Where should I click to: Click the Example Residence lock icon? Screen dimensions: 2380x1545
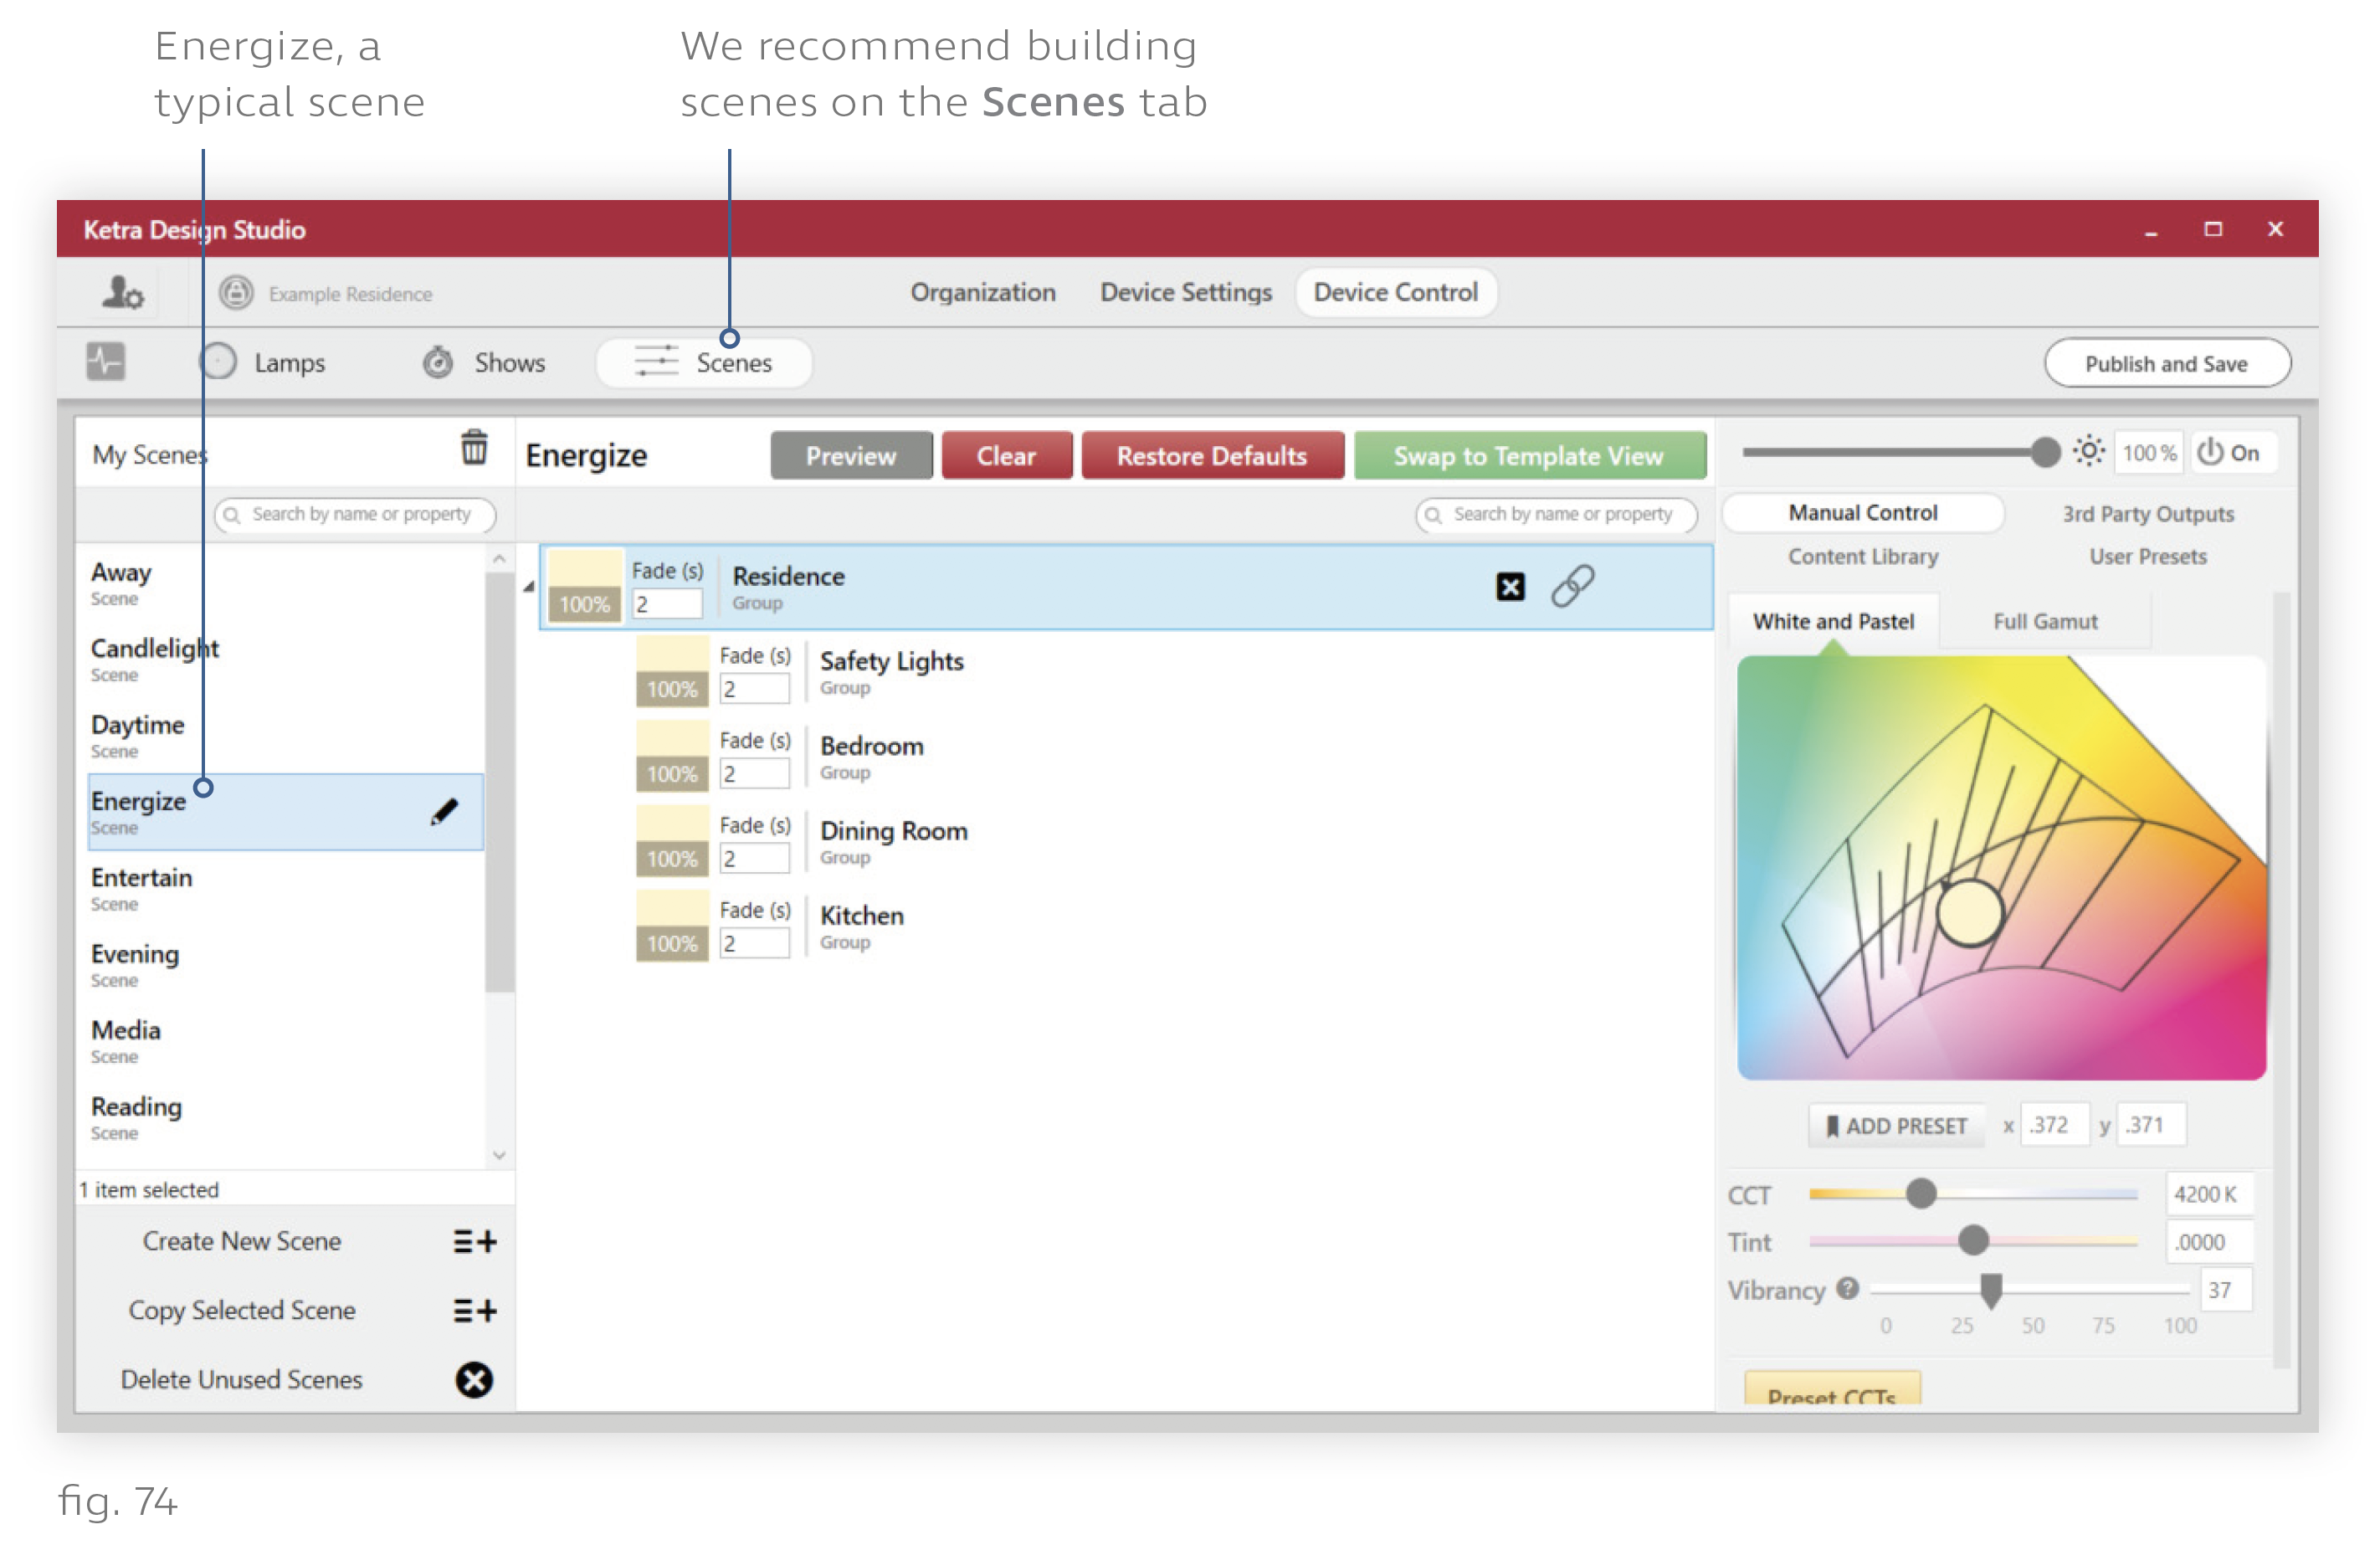(236, 293)
